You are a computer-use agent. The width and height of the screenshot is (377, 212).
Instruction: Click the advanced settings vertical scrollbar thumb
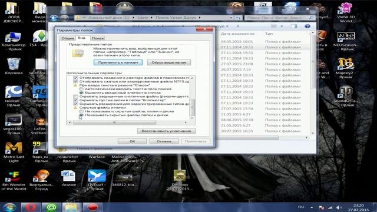[192, 107]
